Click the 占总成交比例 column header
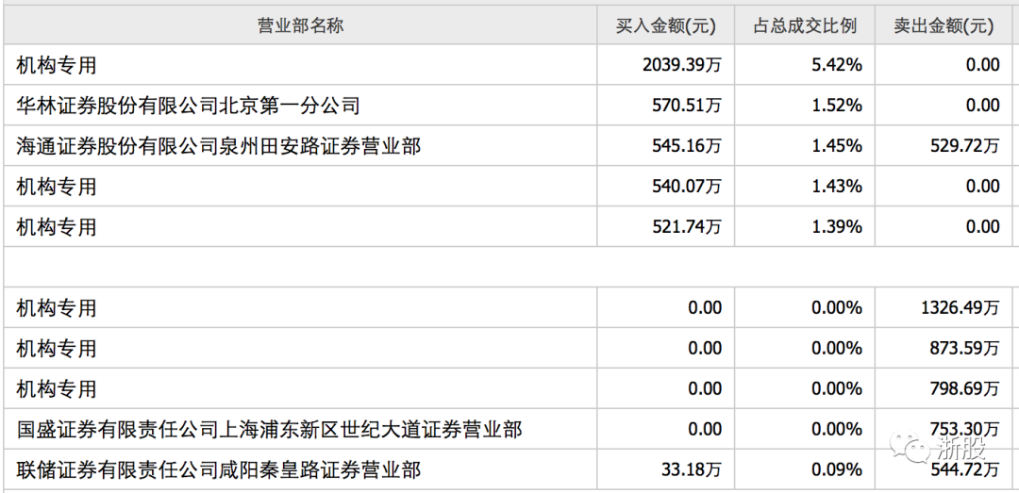Image resolution: width=1019 pixels, height=493 pixels. tap(804, 25)
